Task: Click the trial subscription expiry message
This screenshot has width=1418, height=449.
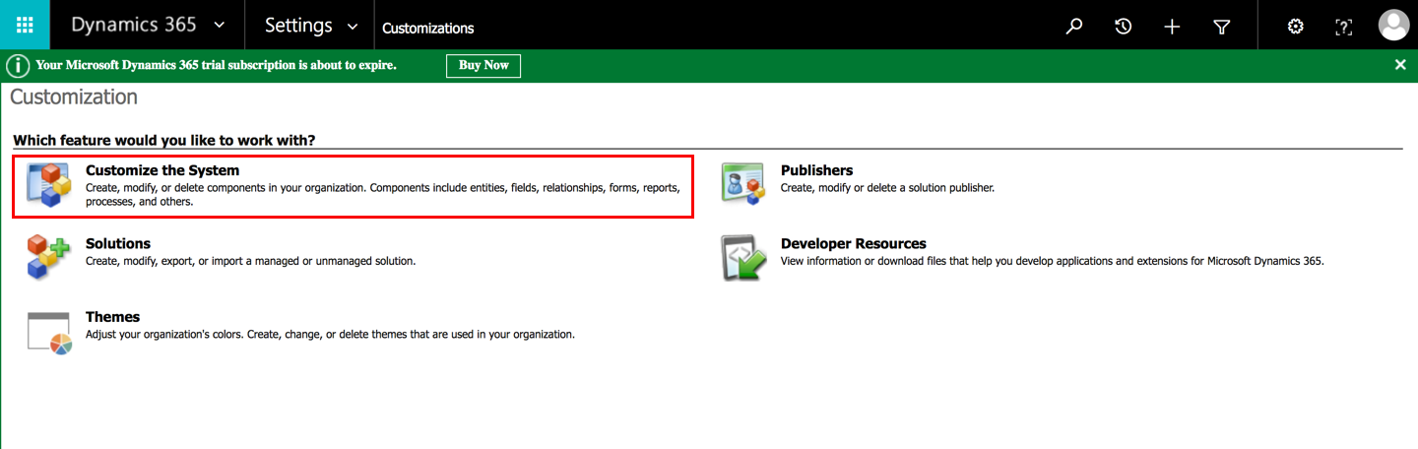Action: [x=217, y=65]
